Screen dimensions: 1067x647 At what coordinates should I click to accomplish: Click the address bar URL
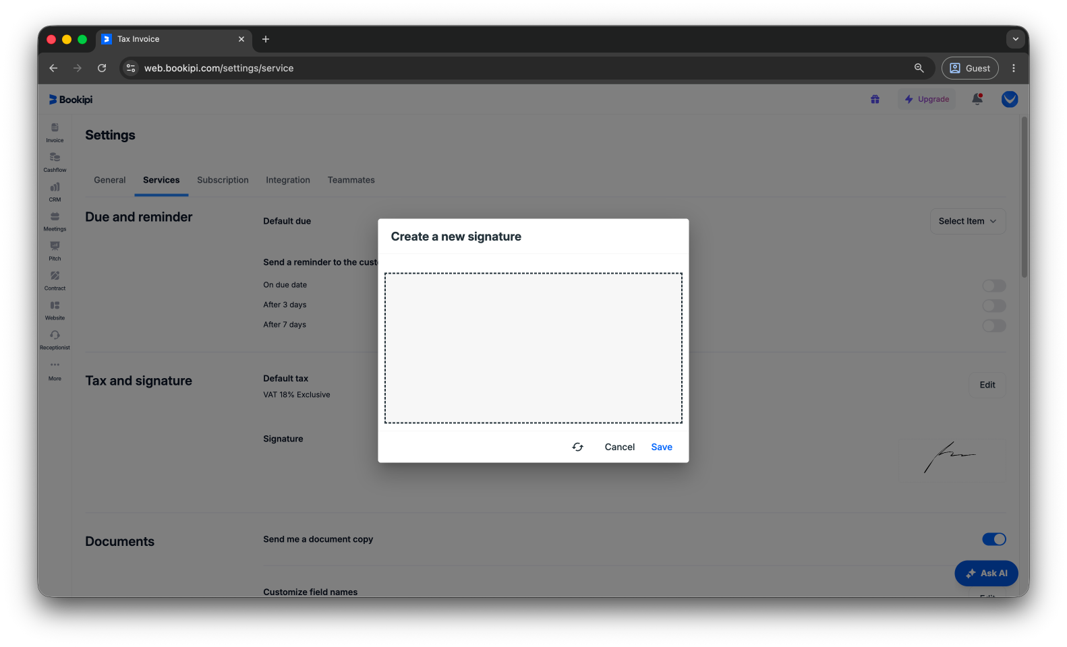pos(219,68)
